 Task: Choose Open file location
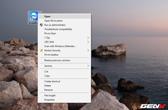point(53,21)
